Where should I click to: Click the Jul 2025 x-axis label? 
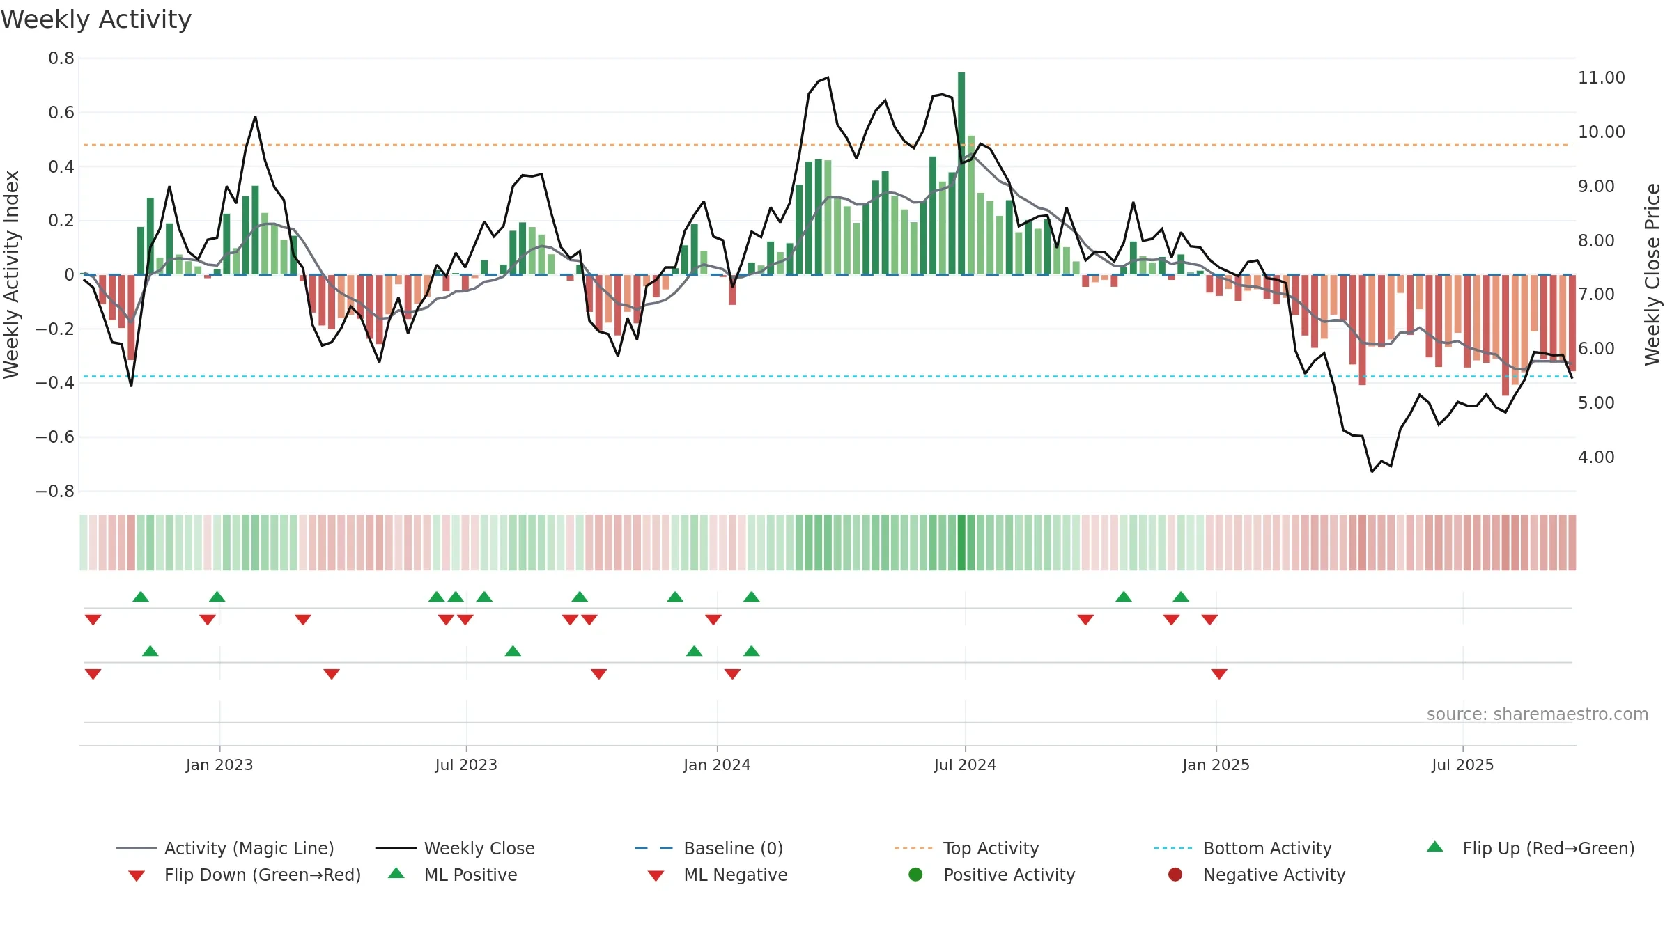(1463, 765)
